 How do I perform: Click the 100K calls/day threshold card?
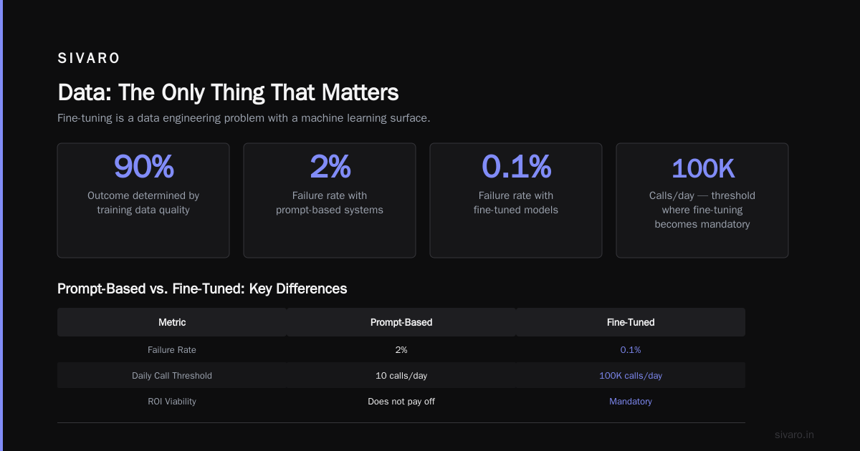tap(702, 200)
